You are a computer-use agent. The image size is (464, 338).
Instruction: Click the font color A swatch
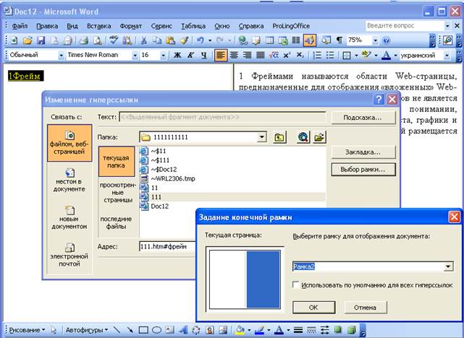click(x=386, y=55)
